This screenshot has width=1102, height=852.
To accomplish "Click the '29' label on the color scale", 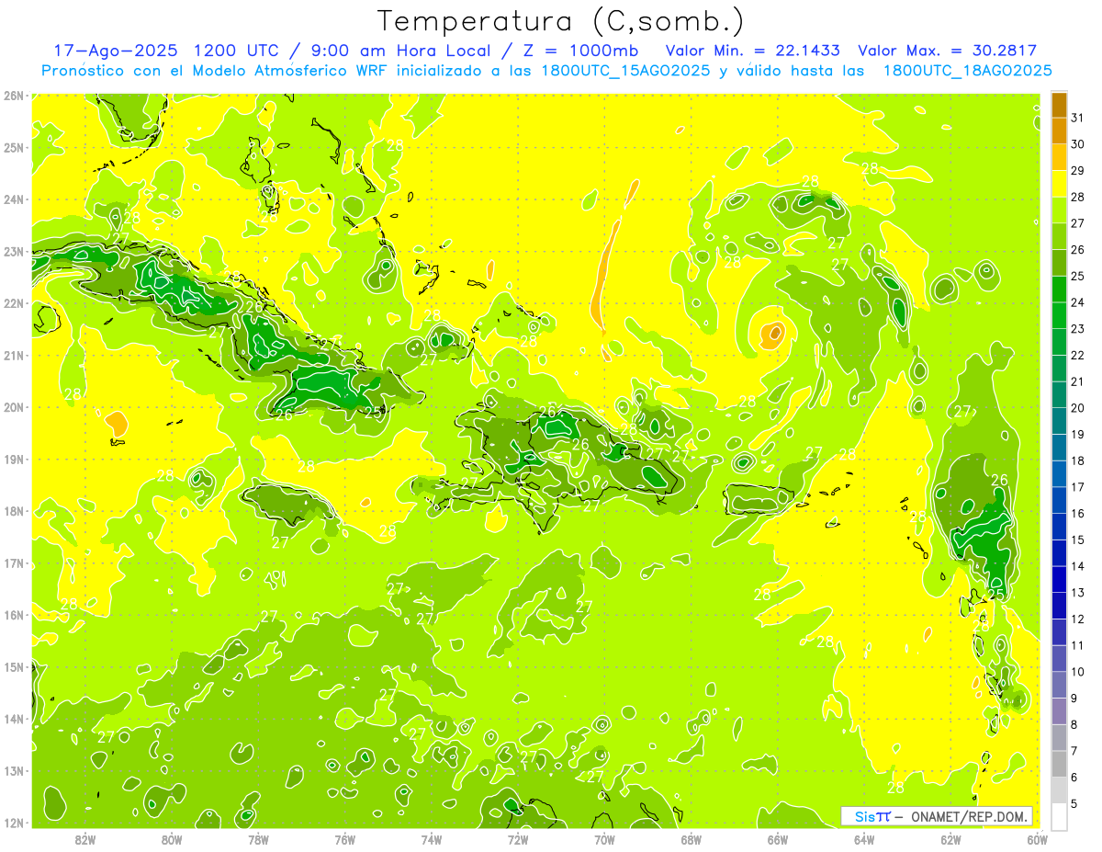I will point(1078,171).
